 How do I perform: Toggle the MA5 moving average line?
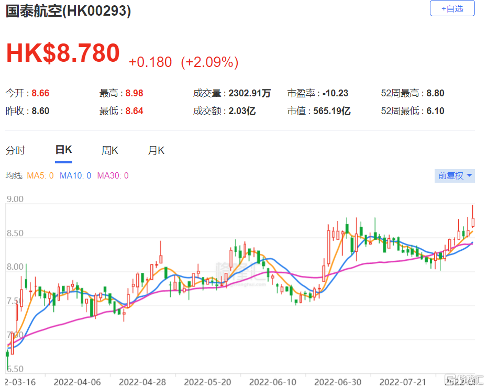pos(40,176)
